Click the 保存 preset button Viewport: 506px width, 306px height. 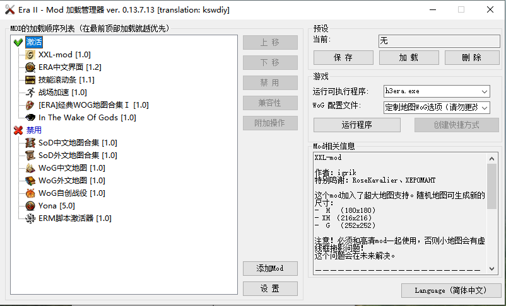(343, 58)
